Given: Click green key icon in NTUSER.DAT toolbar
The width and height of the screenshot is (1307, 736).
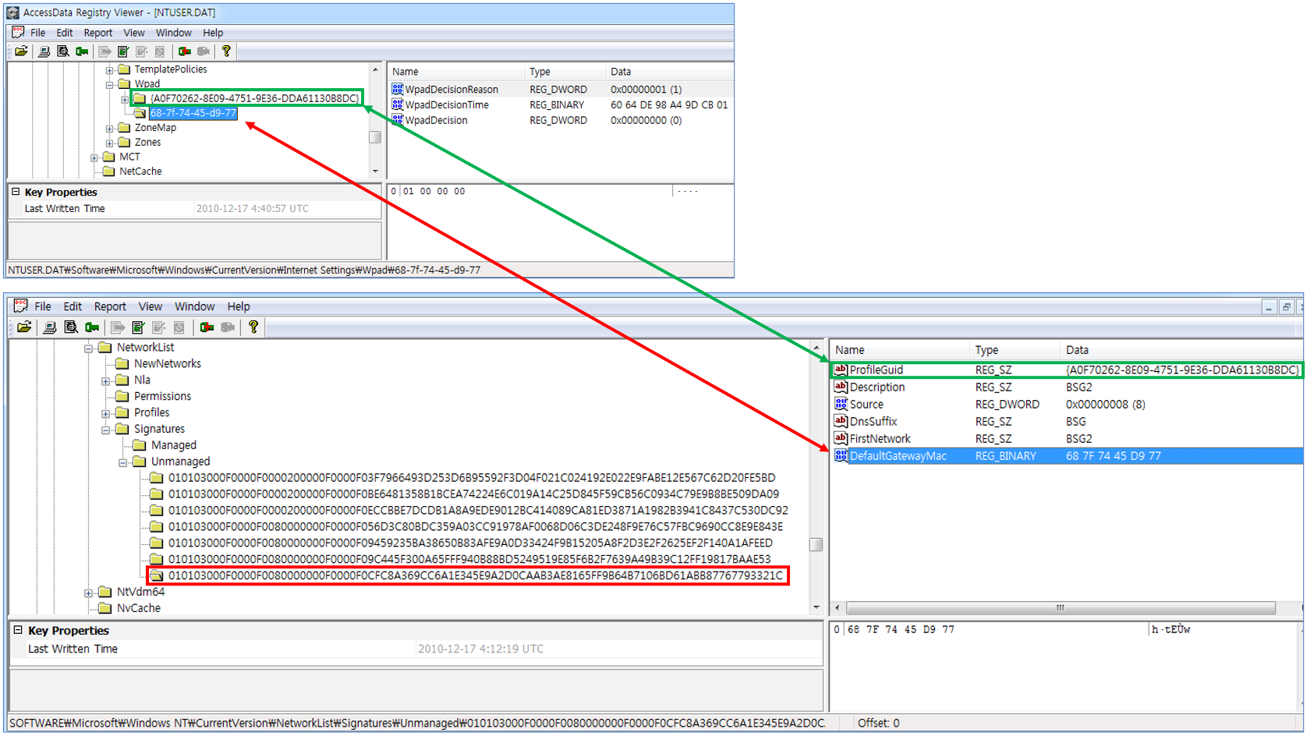Looking at the screenshot, I should pos(81,51).
